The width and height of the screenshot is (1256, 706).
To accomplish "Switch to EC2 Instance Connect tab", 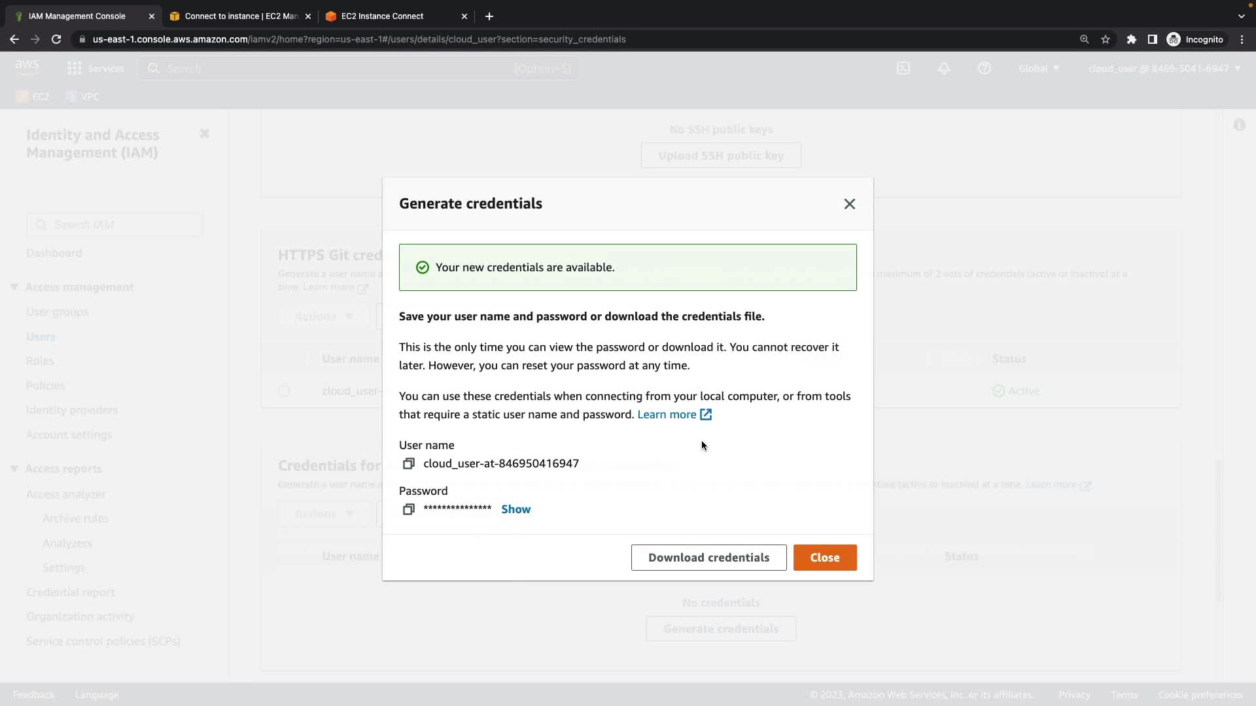I will point(382,16).
